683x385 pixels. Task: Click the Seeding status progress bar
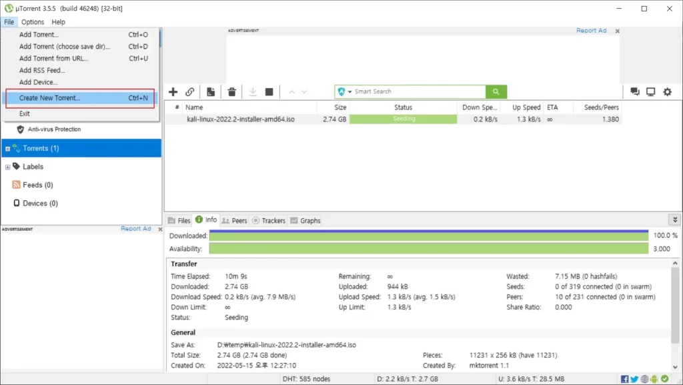coord(404,119)
